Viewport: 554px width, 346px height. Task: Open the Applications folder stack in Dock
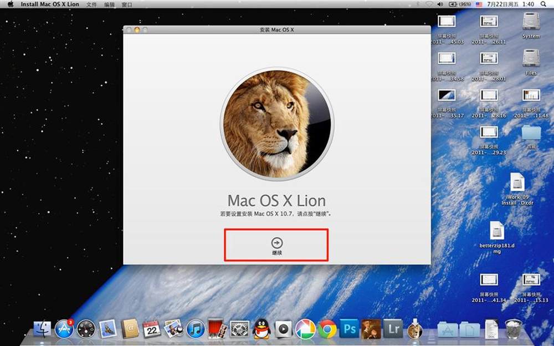point(448,329)
